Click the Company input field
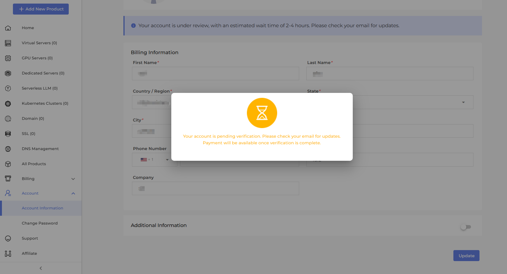The width and height of the screenshot is (507, 274). [215, 189]
